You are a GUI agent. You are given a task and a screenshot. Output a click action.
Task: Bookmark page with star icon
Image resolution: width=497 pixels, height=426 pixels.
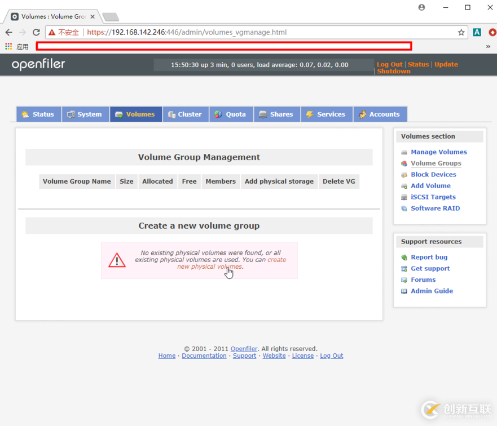click(461, 33)
